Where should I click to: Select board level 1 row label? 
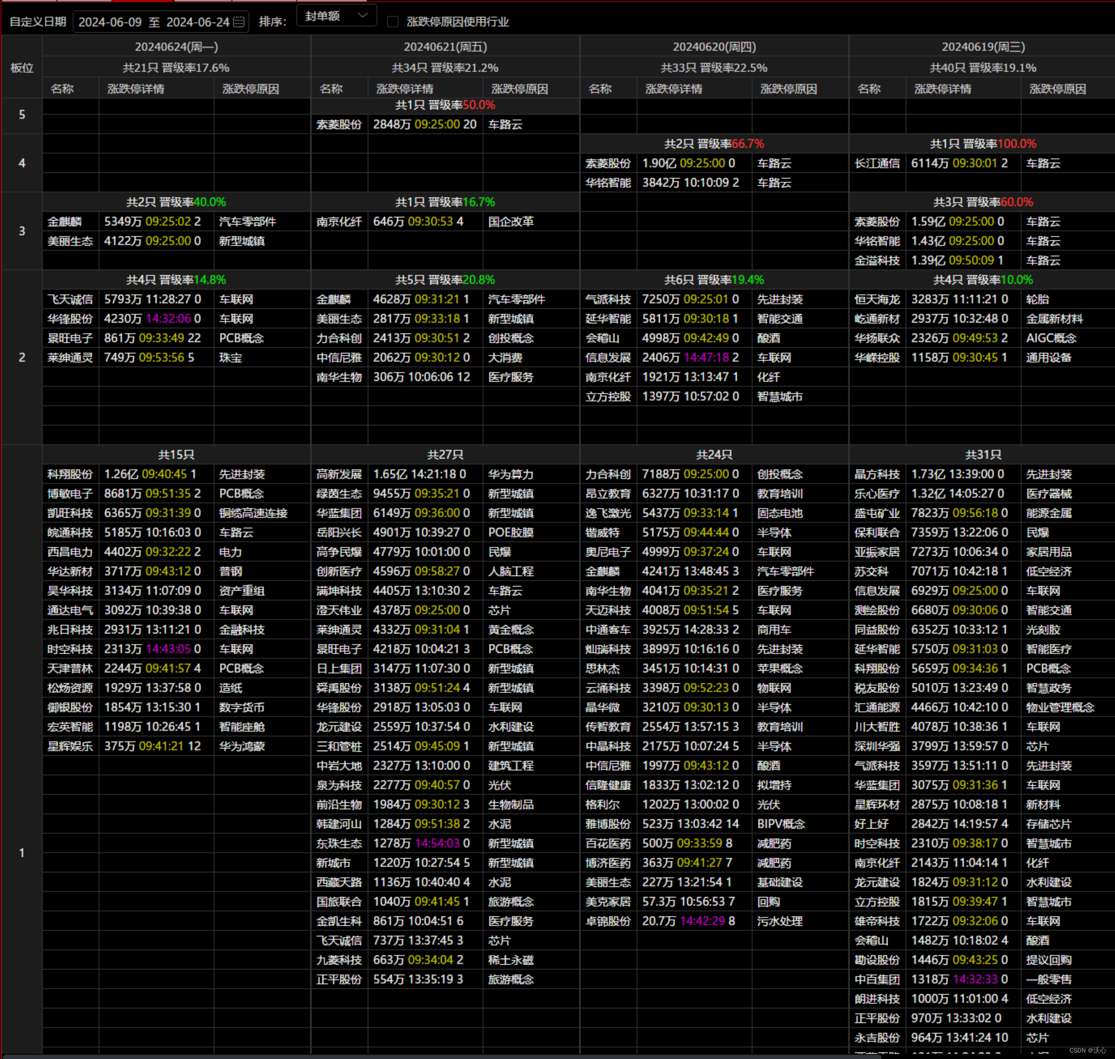click(x=22, y=852)
